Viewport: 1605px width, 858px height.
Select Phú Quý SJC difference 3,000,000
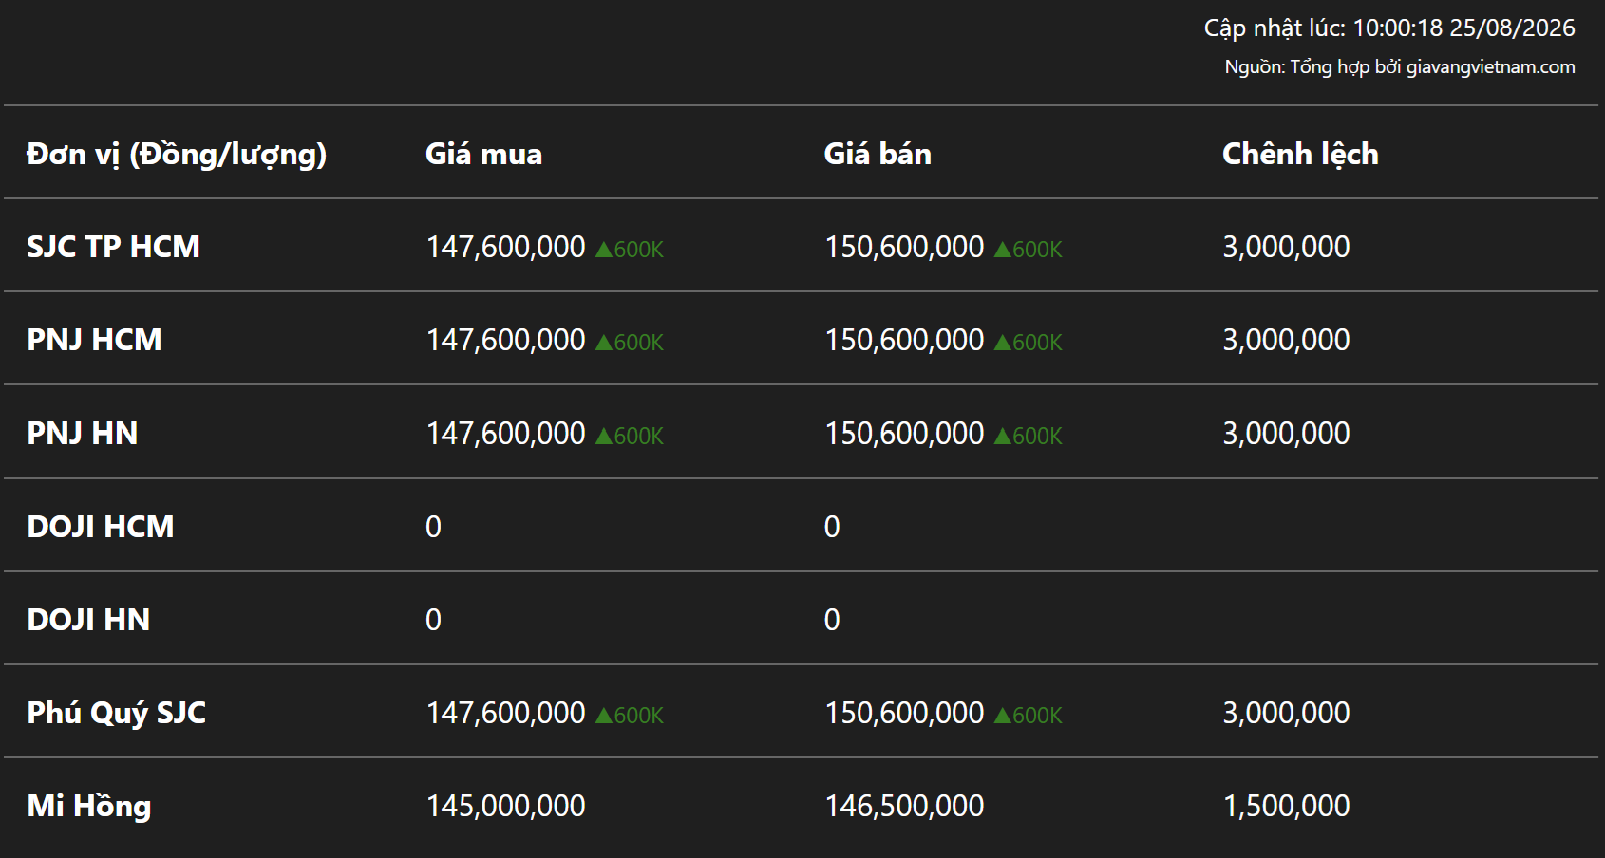click(1286, 713)
